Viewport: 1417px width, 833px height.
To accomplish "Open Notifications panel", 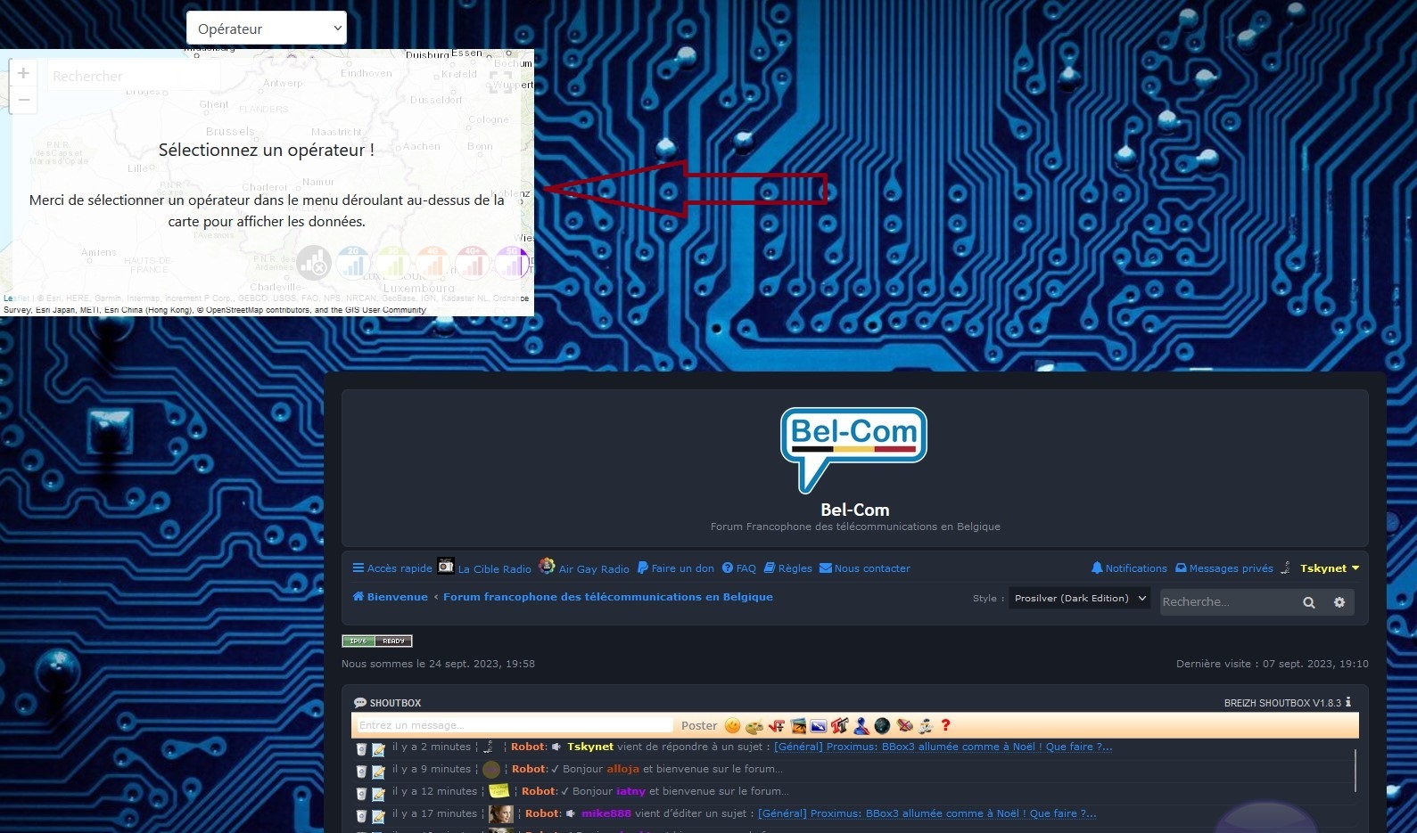I will [1129, 568].
